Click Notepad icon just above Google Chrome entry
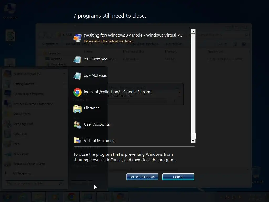This screenshot has width=269, height=202. point(77,76)
